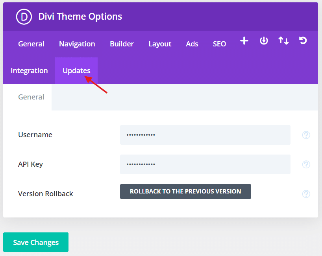Viewport: 322px width, 256px height.
Task: Open the Integration tab
Action: [29, 70]
